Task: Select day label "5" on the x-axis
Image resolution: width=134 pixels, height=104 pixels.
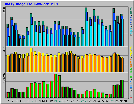Action: 24,101
